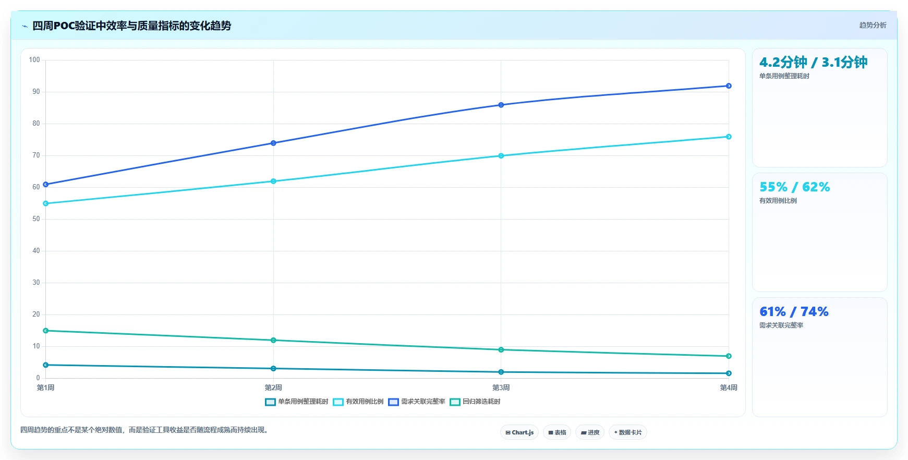Click the title 四周POC验证中效率与质量指标的变化趋势
This screenshot has width=908, height=460.
(x=132, y=26)
